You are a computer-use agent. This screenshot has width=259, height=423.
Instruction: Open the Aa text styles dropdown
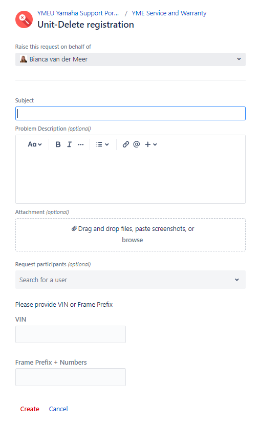35,144
